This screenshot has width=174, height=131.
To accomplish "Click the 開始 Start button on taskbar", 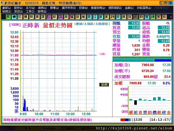I will tap(8, 128).
